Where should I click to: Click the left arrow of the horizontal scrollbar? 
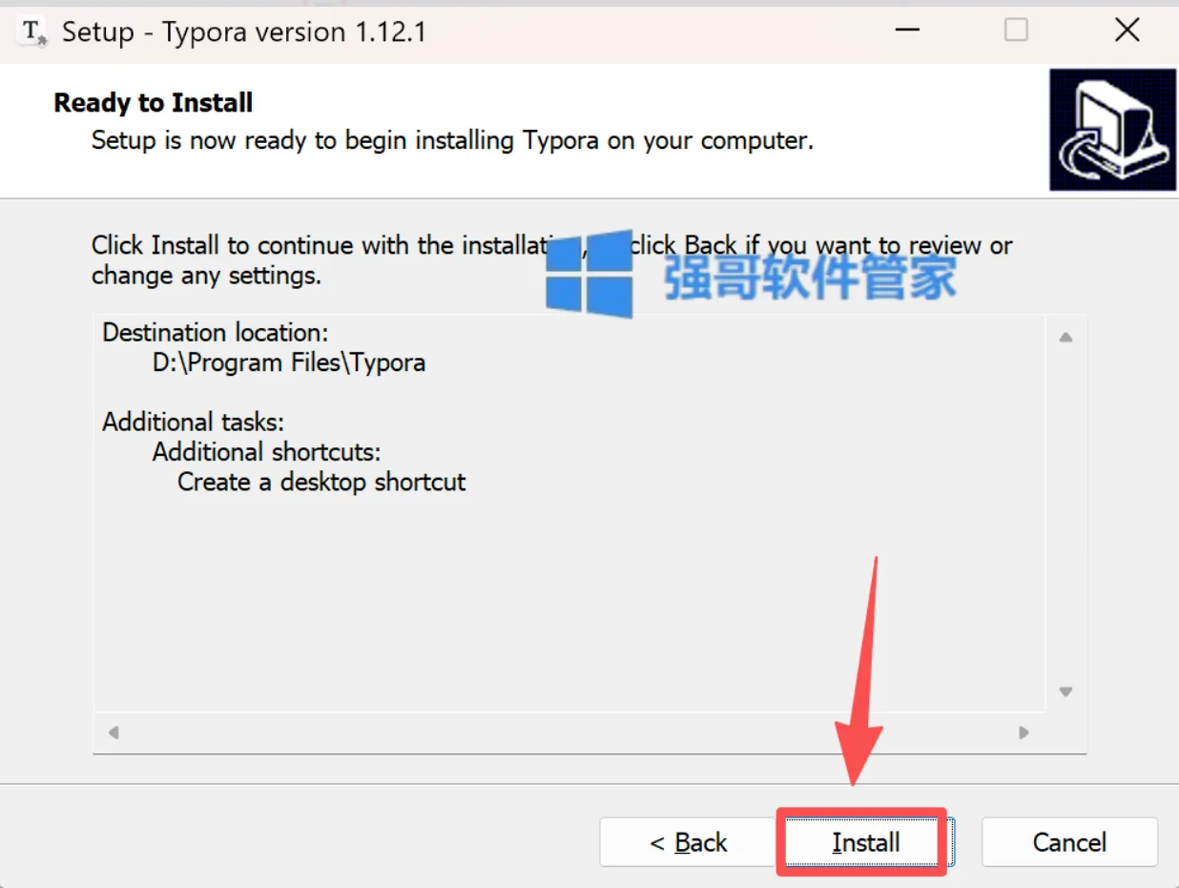pyautogui.click(x=114, y=733)
